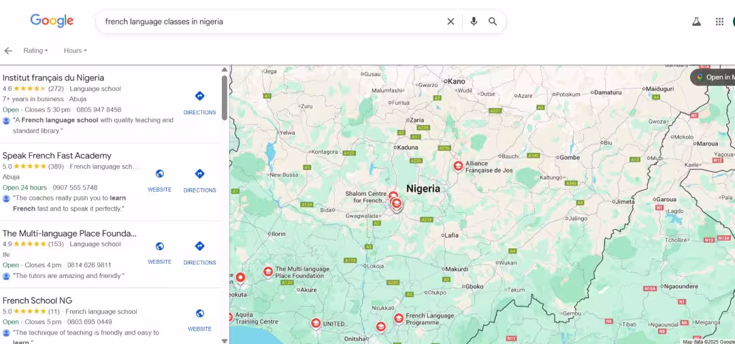Select the Shalom Centre for French map pin

coord(393,196)
